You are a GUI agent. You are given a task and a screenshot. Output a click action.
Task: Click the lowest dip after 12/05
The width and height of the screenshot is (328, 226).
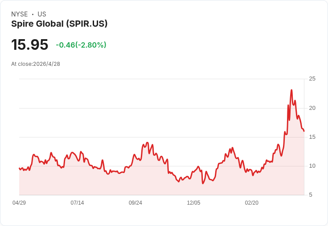[203, 183]
